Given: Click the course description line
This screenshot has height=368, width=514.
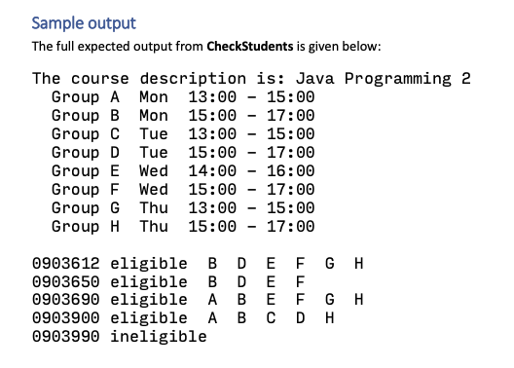Looking at the screenshot, I should [x=251, y=79].
